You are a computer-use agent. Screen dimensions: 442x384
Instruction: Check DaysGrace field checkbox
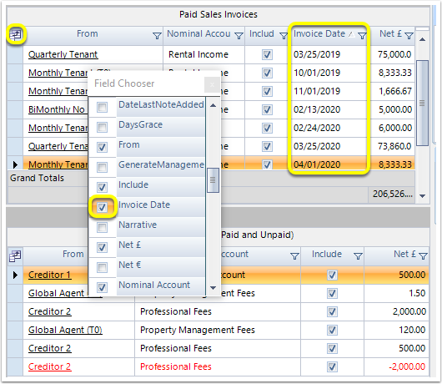coord(102,127)
